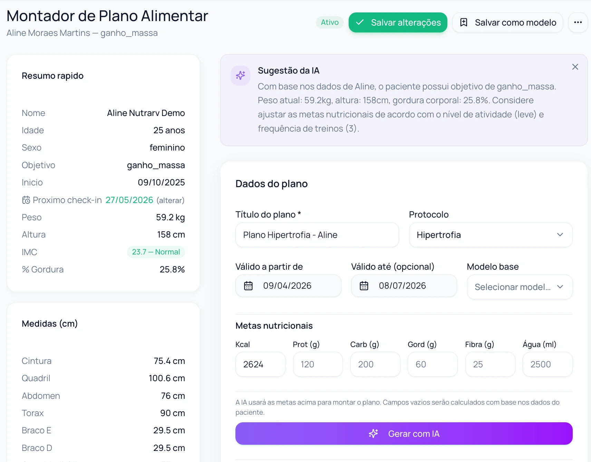
Task: Click check-in date 27/05/2026
Action: [x=129, y=200]
